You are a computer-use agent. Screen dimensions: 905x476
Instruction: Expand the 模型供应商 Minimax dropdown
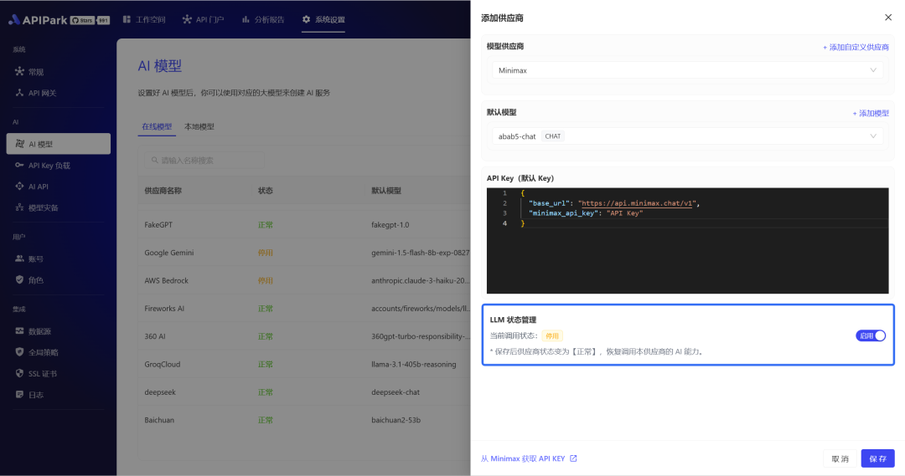click(687, 70)
